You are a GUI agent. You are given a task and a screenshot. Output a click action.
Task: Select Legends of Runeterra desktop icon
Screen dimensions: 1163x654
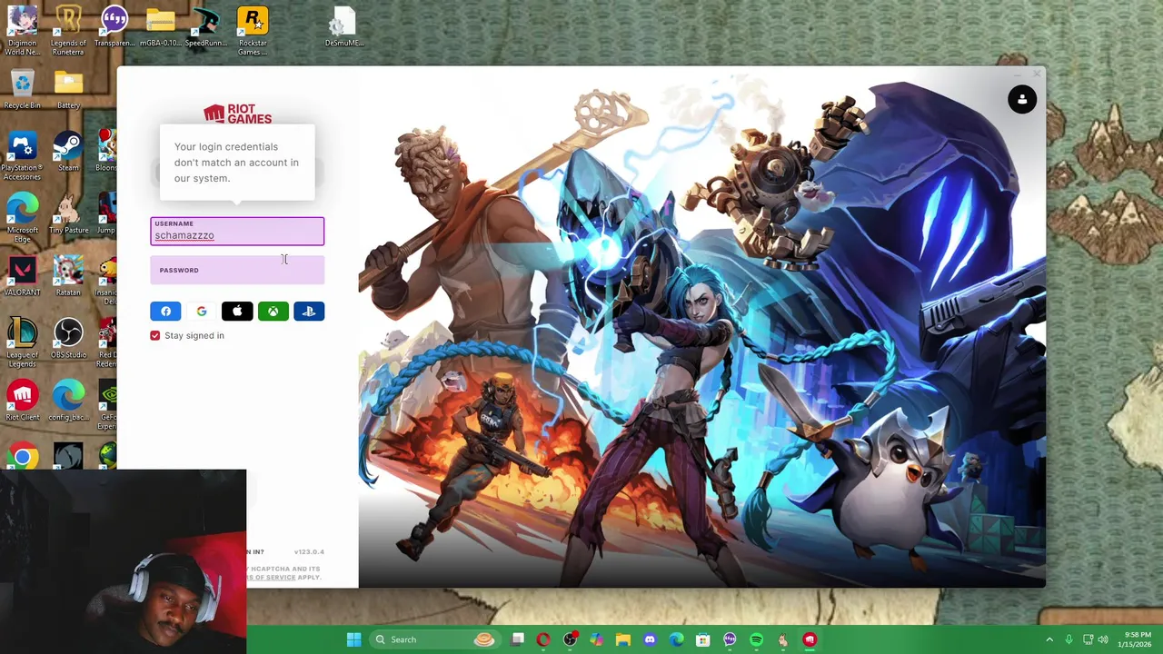tap(68, 31)
